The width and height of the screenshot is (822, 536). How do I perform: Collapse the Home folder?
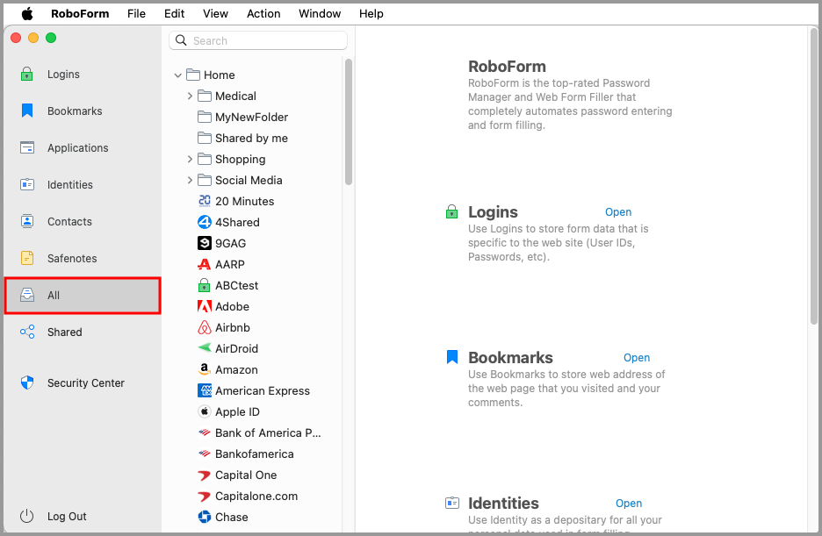click(x=177, y=75)
